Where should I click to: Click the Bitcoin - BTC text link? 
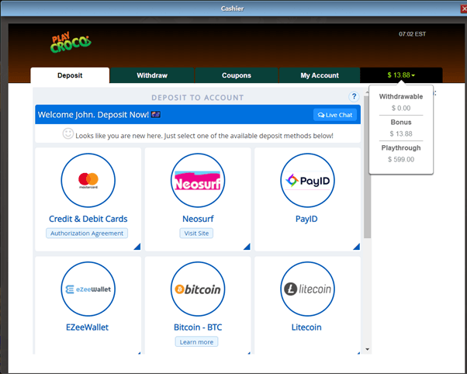tap(198, 327)
